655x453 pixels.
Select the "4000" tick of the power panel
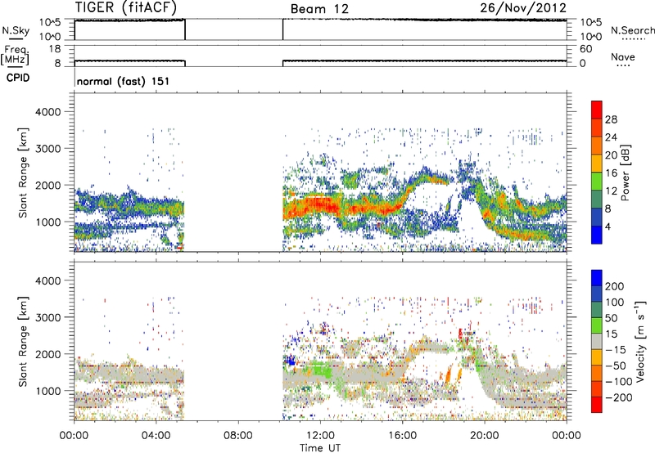47,112
